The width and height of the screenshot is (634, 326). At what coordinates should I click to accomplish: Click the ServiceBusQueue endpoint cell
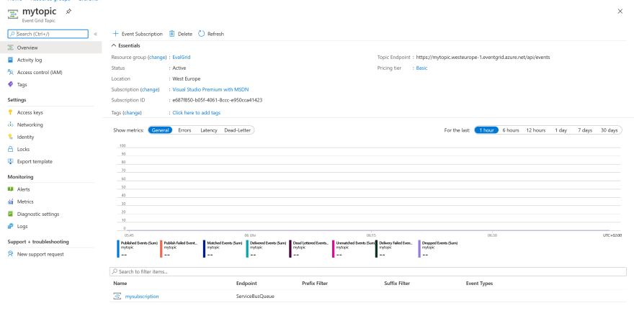click(x=255, y=296)
